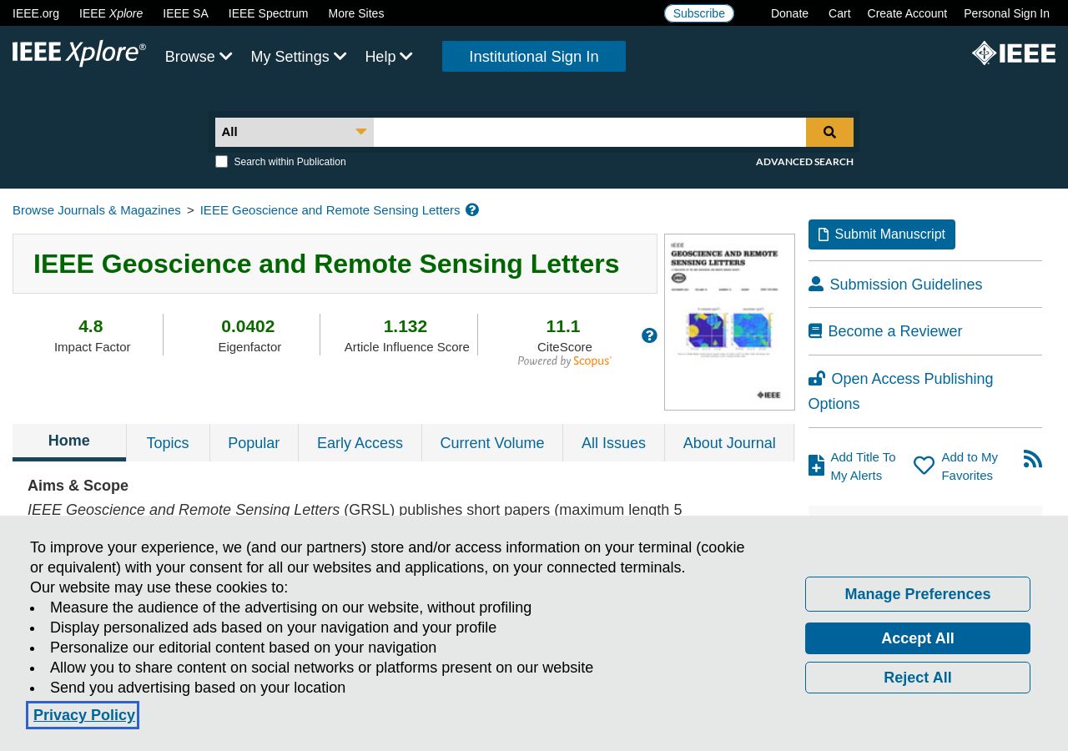
Task: Reject All cookies
Action: click(x=918, y=678)
